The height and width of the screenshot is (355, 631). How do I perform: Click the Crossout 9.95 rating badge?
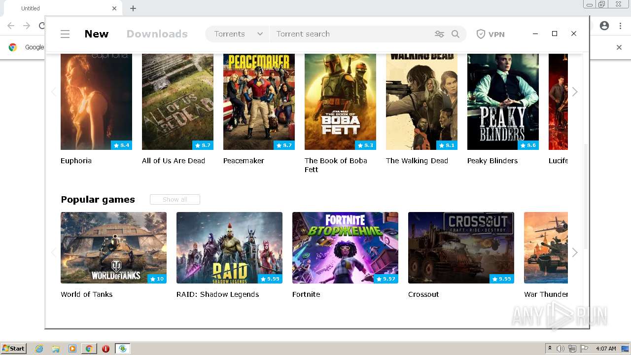pos(501,279)
